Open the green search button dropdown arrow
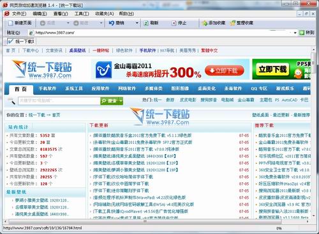This screenshot has width=319, height=234. point(121,101)
